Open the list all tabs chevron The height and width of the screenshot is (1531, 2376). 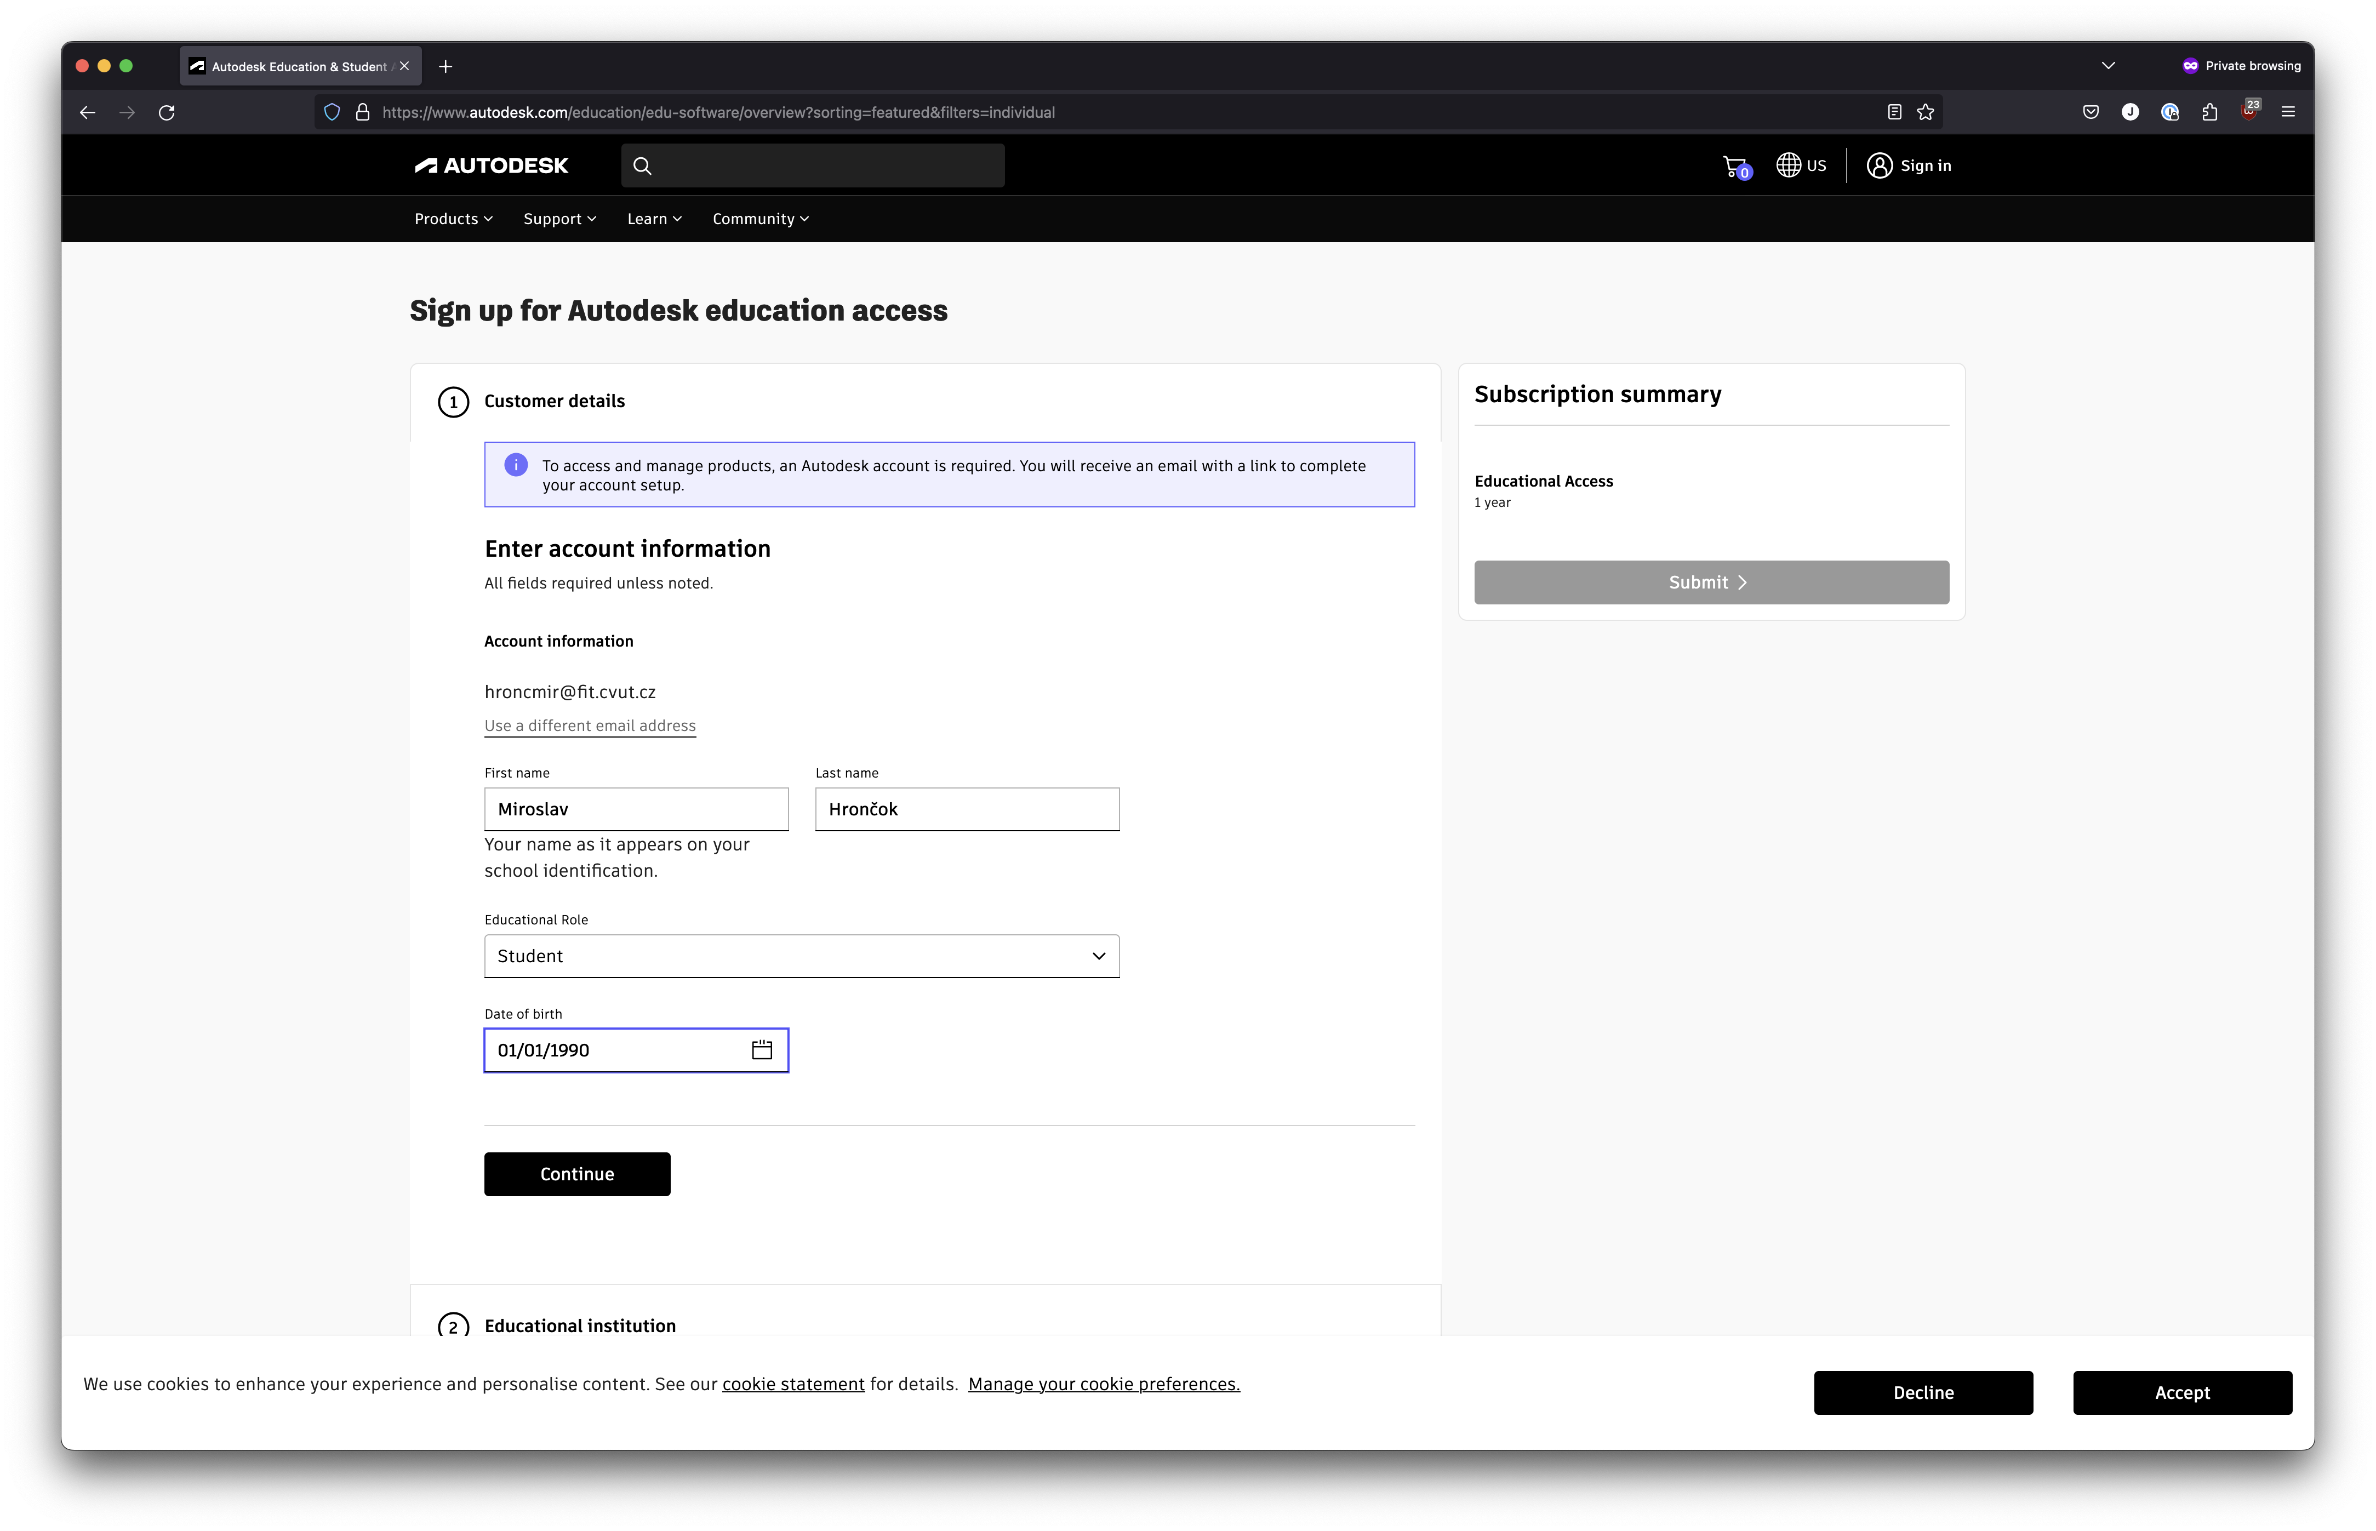coord(2107,66)
